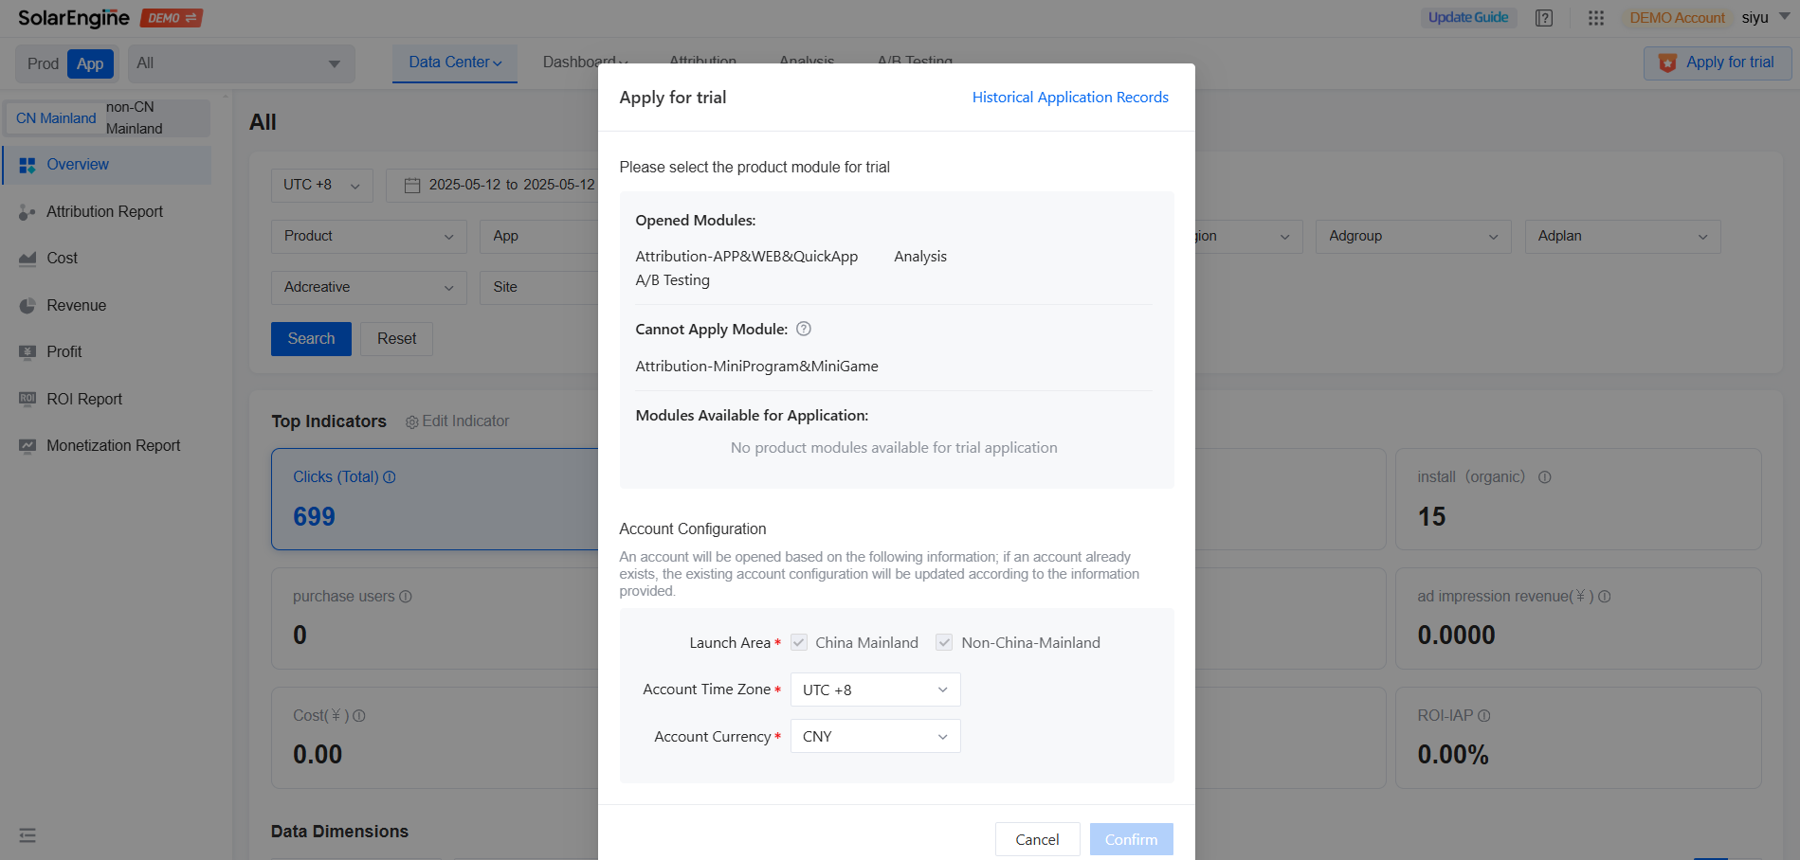This screenshot has width=1800, height=860.
Task: Expand the Account Time Zone dropdown
Action: (x=875, y=690)
